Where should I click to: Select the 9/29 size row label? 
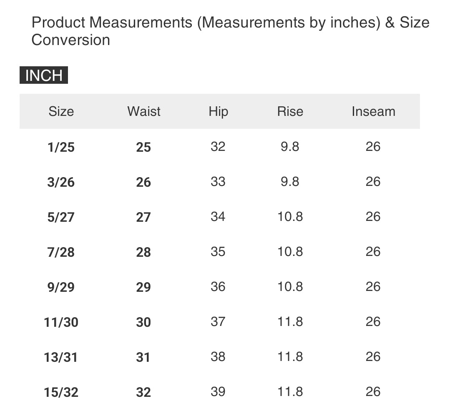(61, 287)
